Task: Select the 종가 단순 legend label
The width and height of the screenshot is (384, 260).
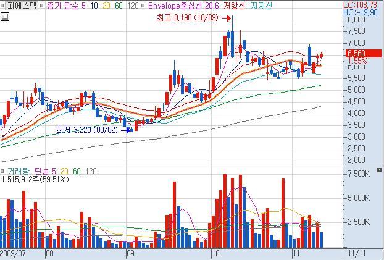Action: coord(63,6)
